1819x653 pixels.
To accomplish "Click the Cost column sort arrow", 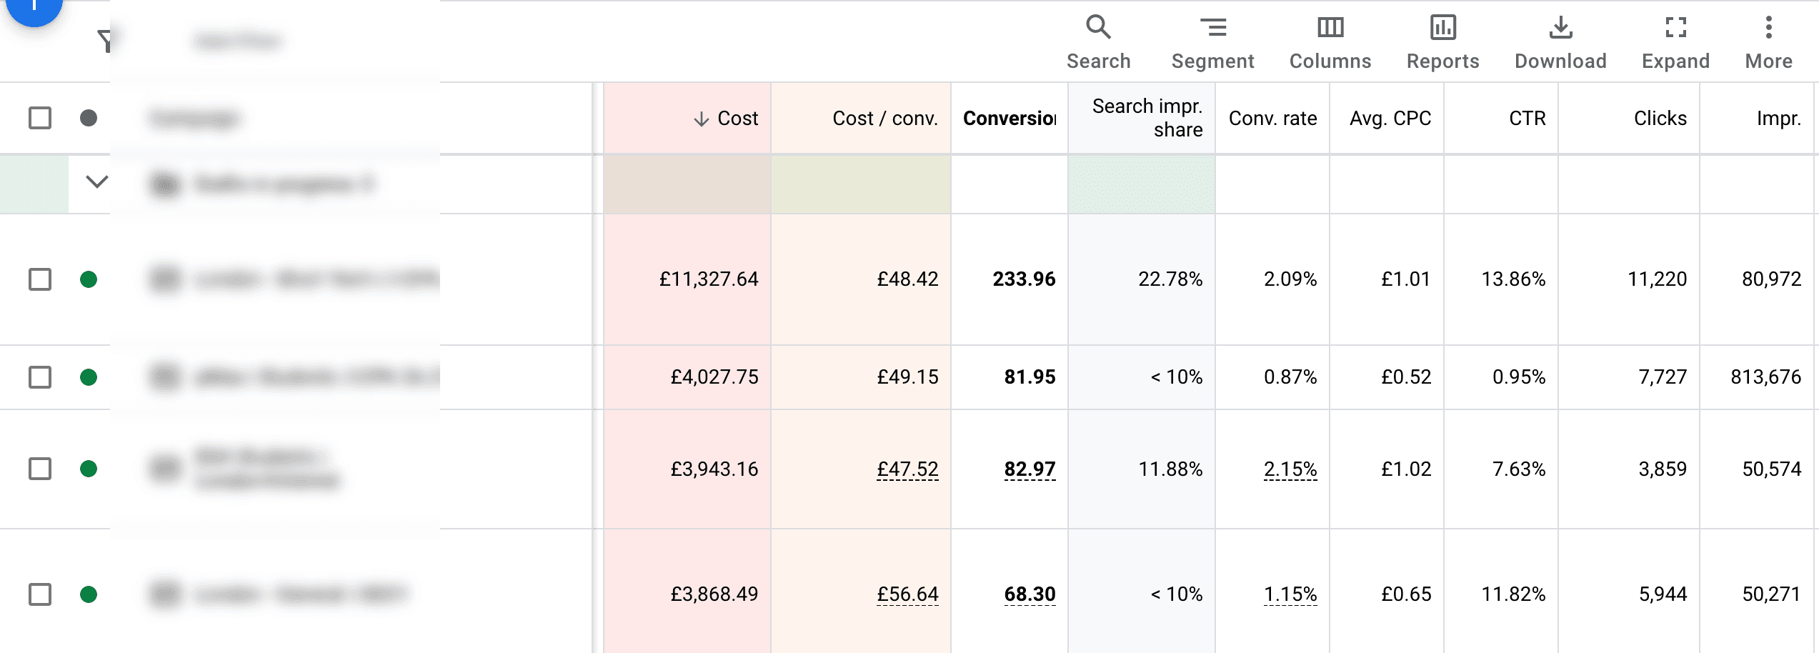I will [702, 119].
